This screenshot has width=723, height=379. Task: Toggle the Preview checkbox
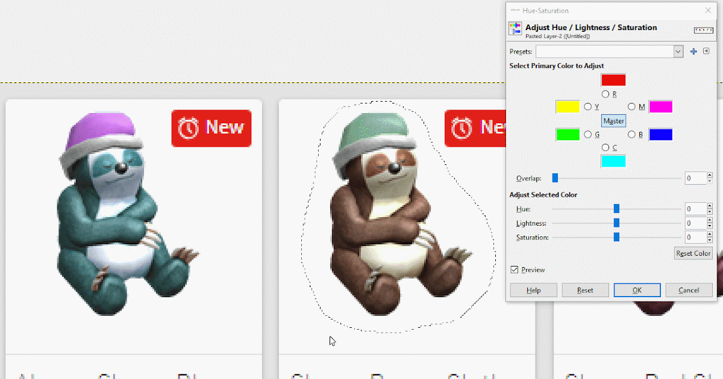coord(515,270)
